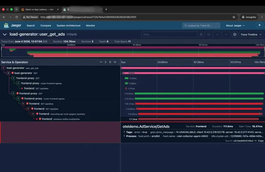Collapse frontend-proxy GET error row toggle
Screen dimensions: 265x172
point(13,94)
